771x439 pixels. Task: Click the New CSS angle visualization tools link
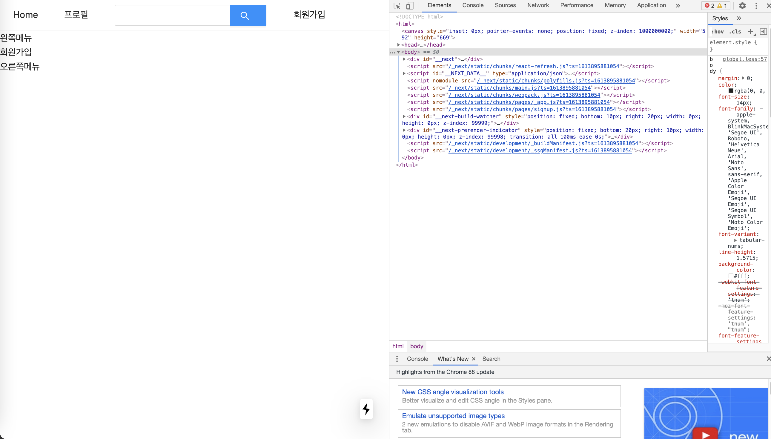[453, 392]
